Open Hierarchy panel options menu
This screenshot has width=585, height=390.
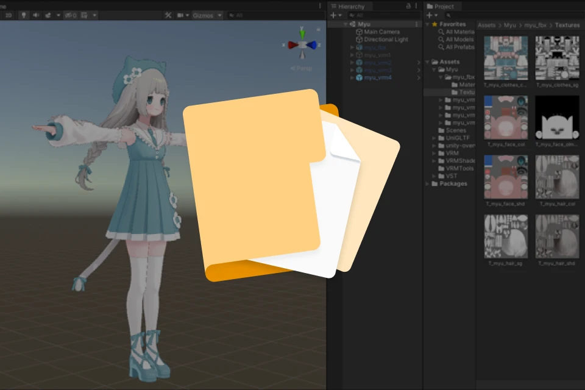point(416,6)
